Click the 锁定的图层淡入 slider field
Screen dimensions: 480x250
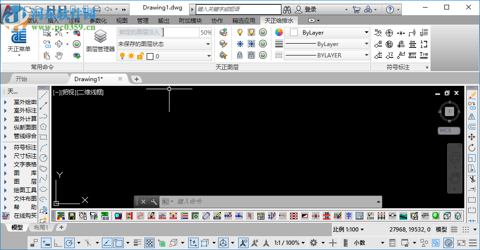pyautogui.click(x=158, y=32)
